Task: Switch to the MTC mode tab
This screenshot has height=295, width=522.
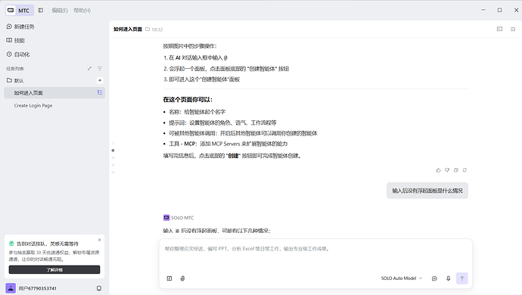Action: [20, 11]
